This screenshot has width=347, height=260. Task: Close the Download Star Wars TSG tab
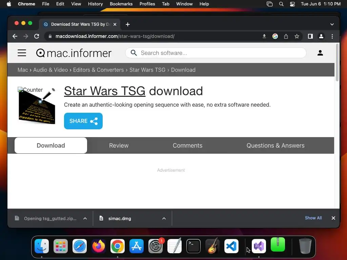(115, 24)
